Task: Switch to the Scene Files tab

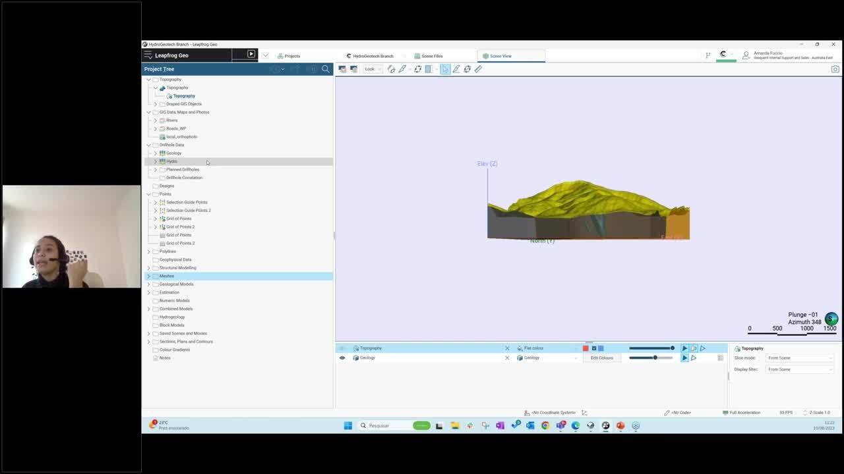Action: [429, 56]
